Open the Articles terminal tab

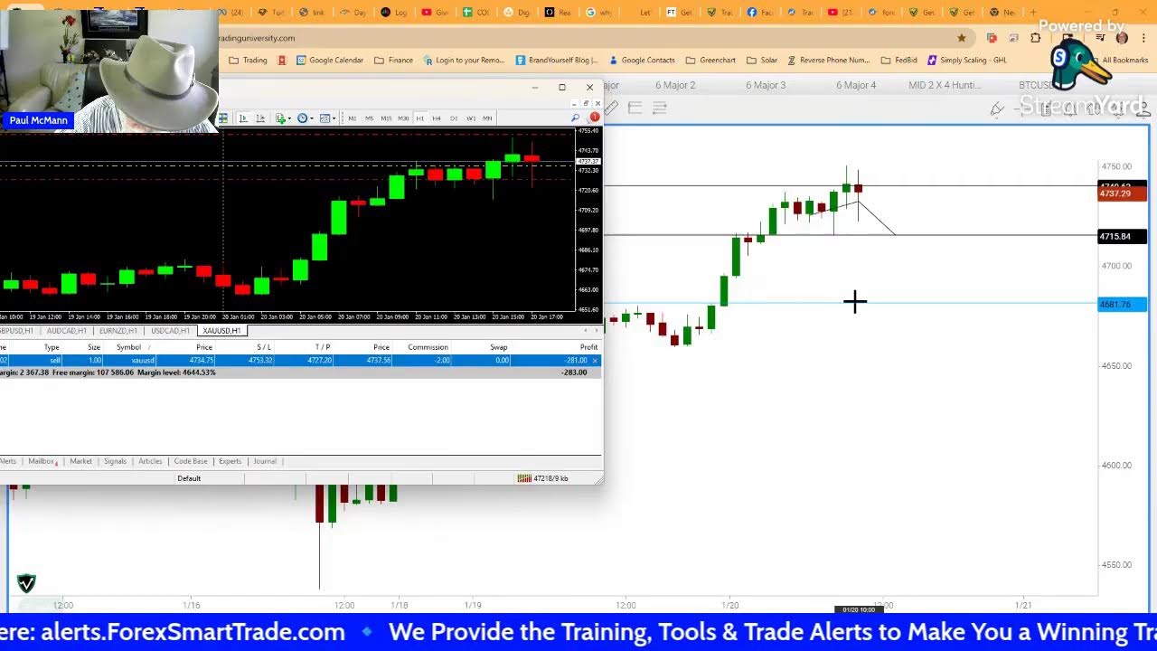150,461
